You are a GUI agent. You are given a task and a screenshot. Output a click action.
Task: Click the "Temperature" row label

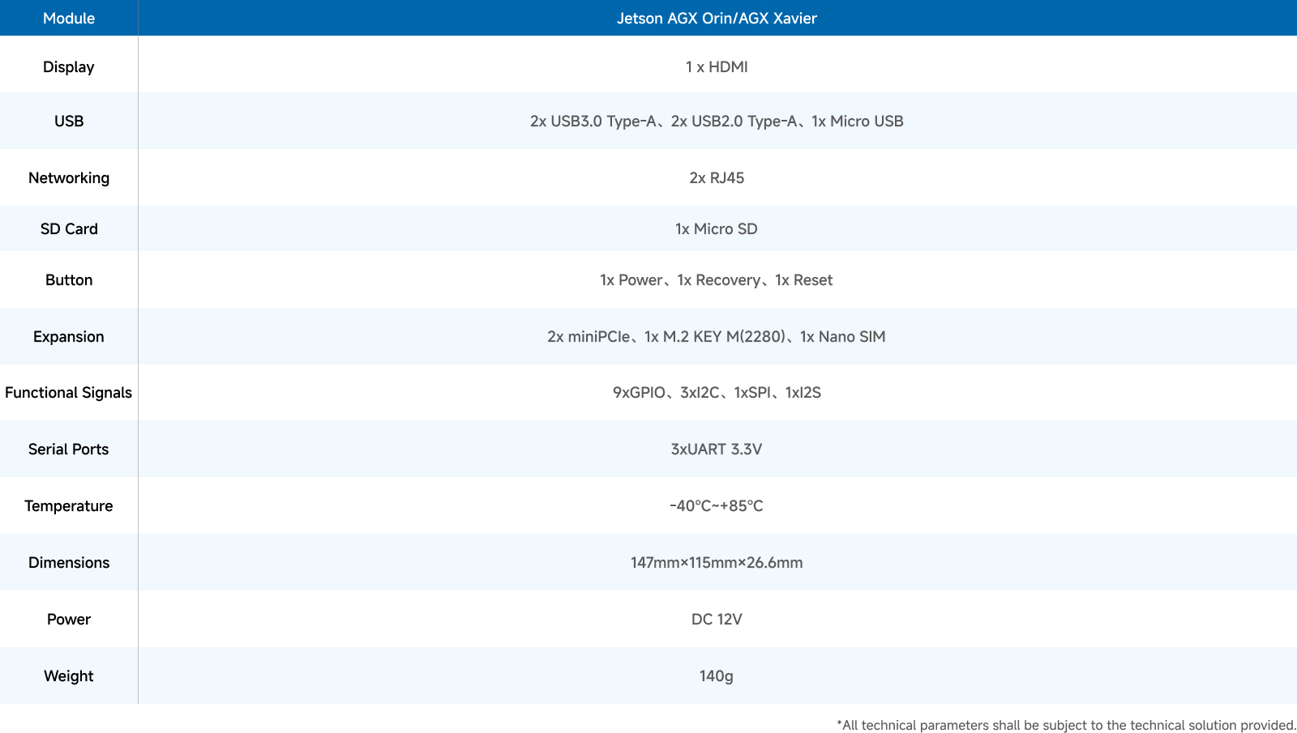point(69,506)
